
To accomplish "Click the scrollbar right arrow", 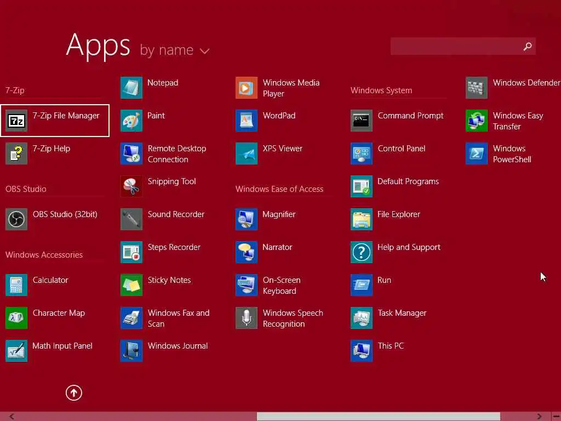I will (539, 417).
